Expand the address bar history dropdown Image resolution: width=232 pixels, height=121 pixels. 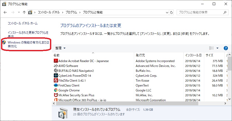167,12
